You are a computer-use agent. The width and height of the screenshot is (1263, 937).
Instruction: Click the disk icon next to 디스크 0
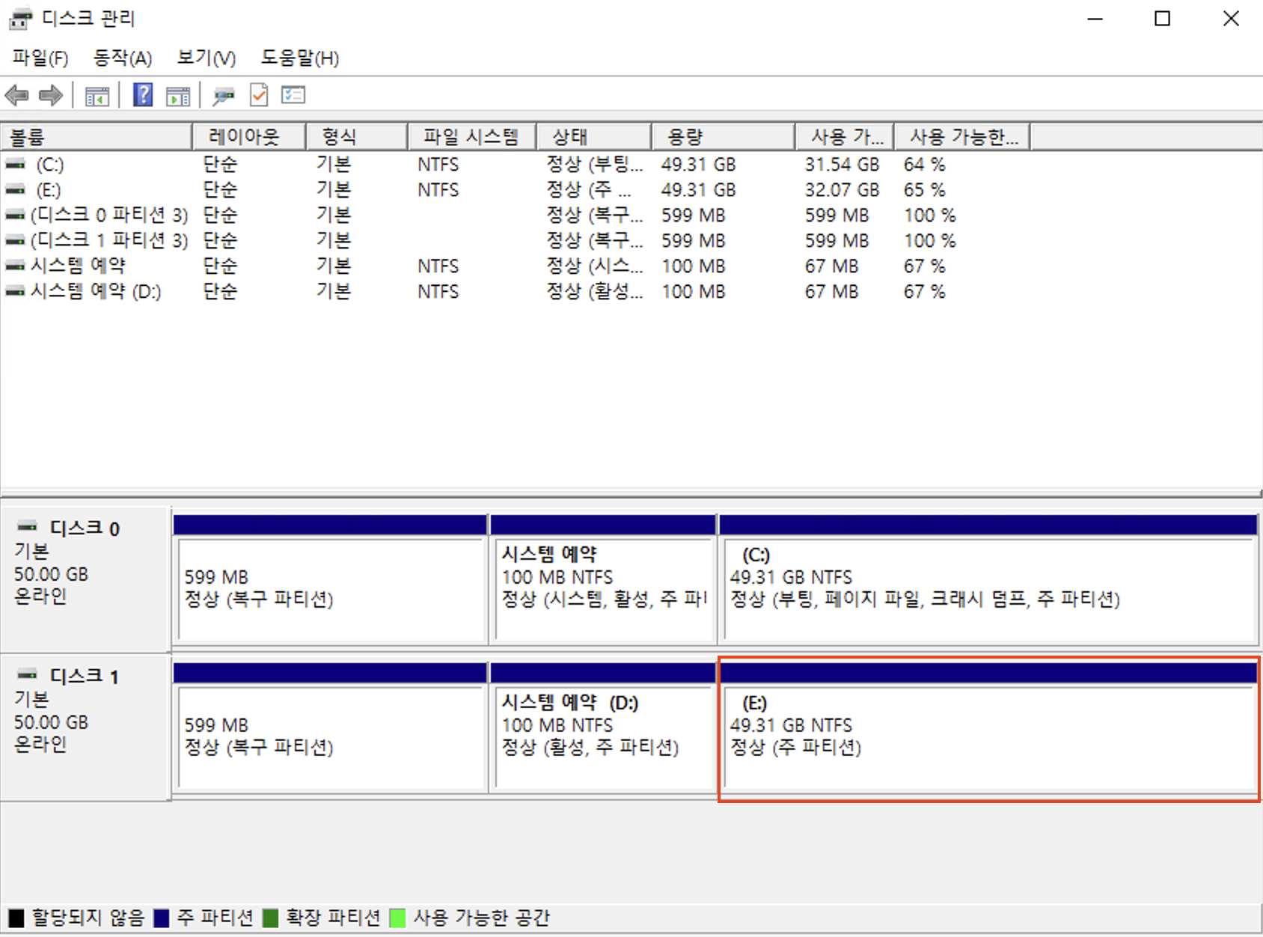pyautogui.click(x=28, y=526)
